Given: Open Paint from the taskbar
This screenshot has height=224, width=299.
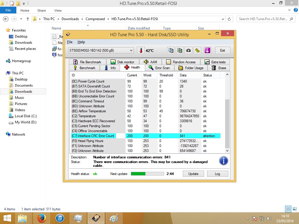Looking at the screenshot, I should point(114,218).
